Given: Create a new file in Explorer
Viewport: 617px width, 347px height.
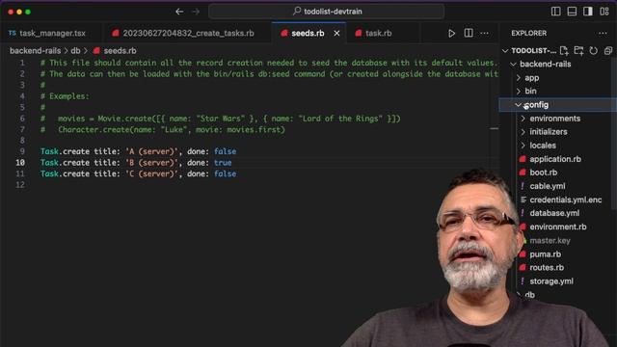Looking at the screenshot, I should (564, 50).
